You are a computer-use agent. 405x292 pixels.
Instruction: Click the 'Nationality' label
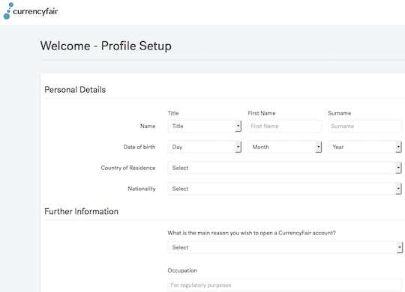click(142, 189)
